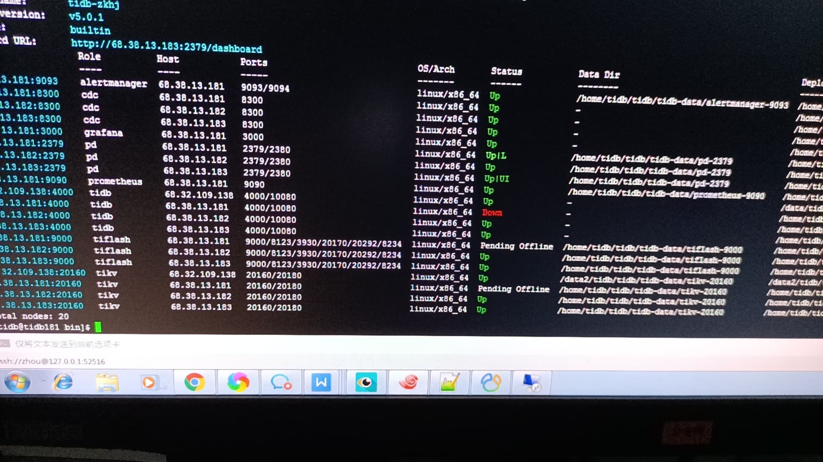Open the Notepad++ taskbar icon

(x=450, y=382)
